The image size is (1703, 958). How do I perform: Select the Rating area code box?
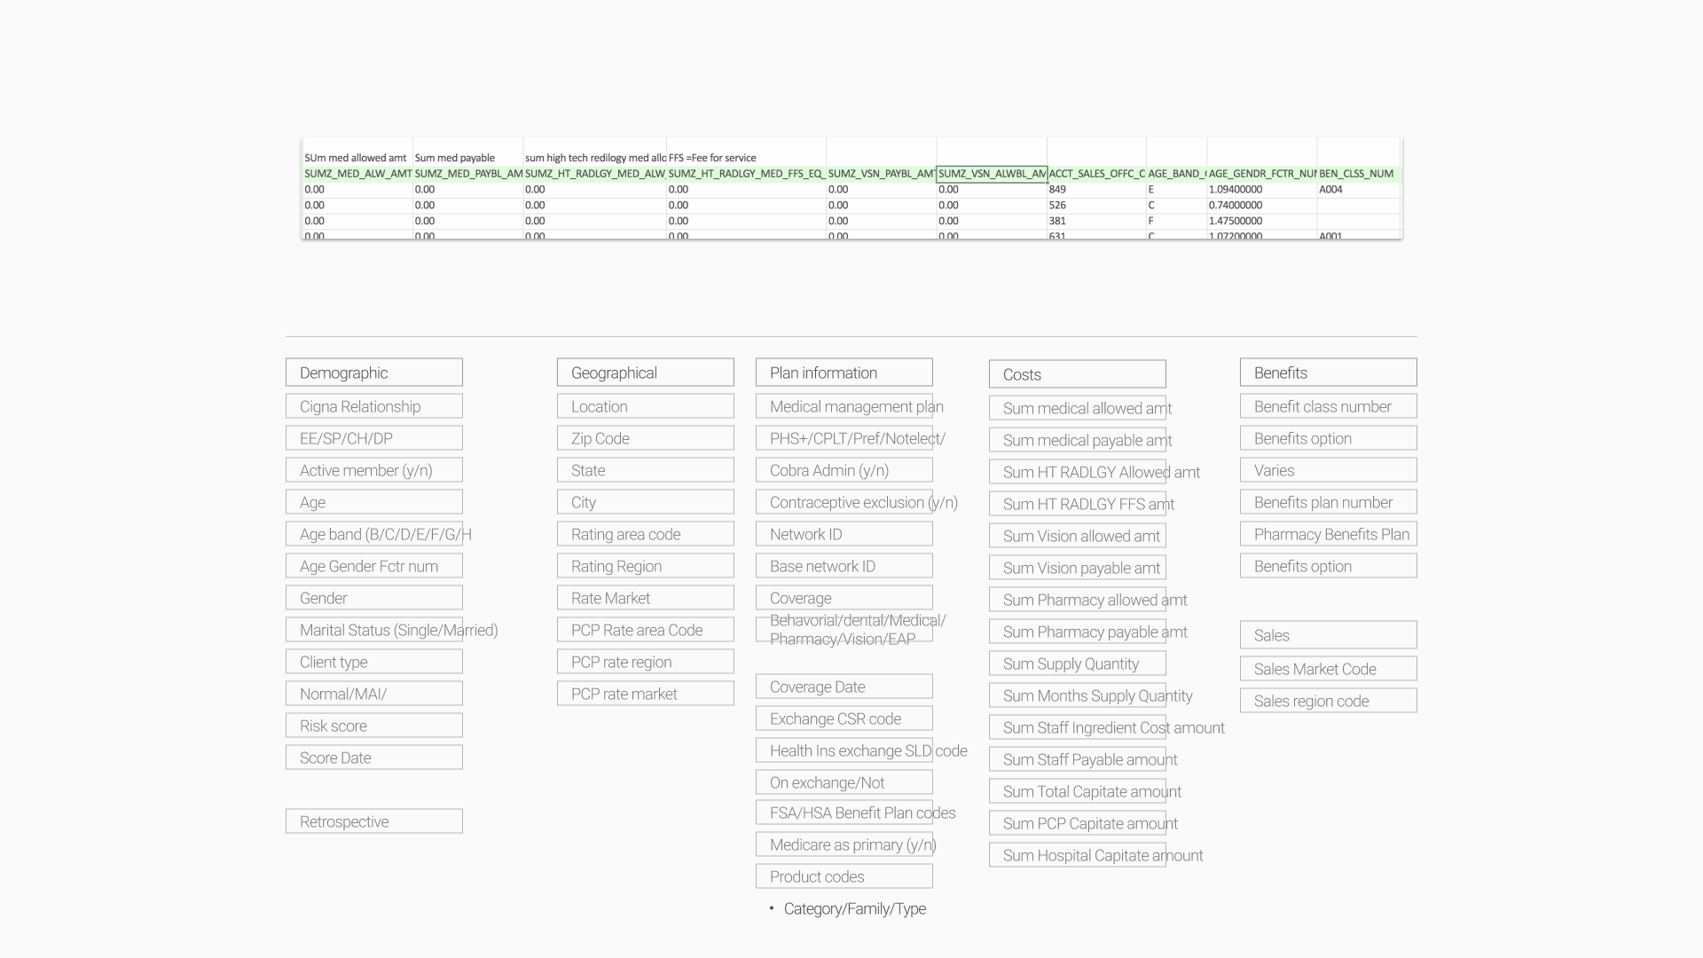(646, 534)
